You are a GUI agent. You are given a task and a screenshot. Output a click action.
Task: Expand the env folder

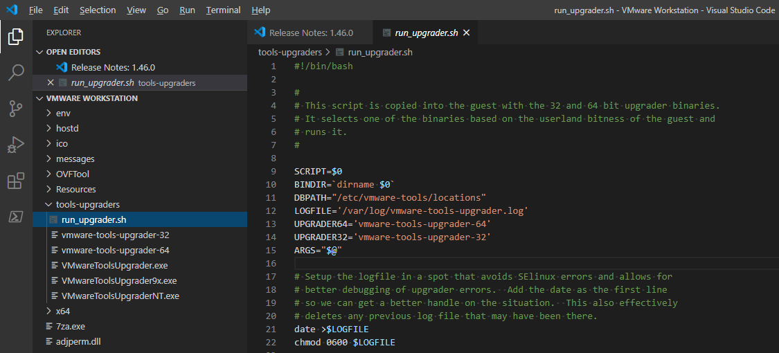(x=48, y=114)
